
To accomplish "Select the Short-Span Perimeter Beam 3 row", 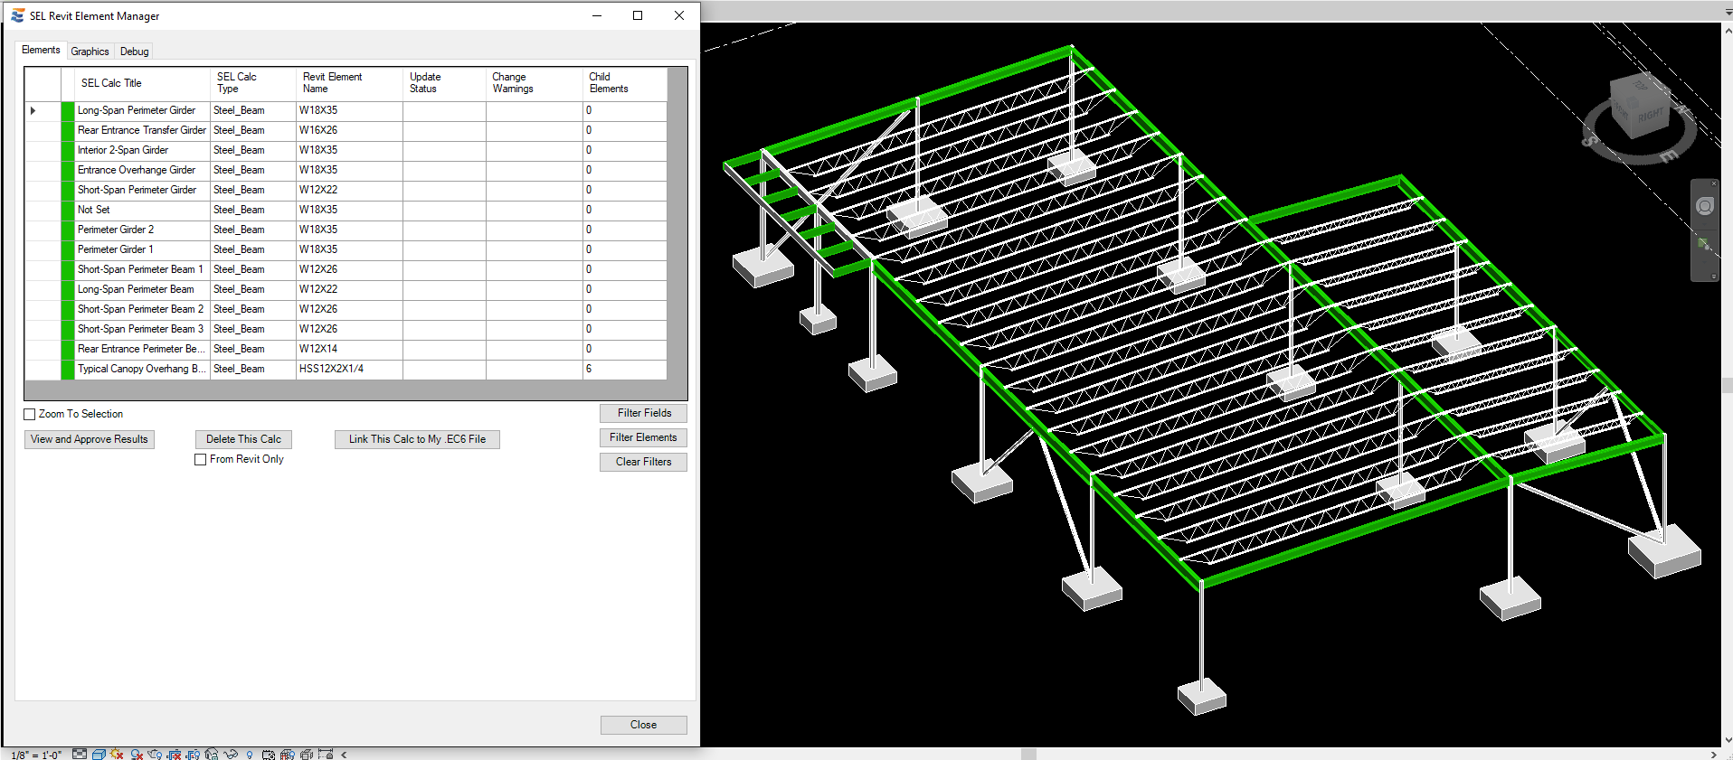I will 346,329.
